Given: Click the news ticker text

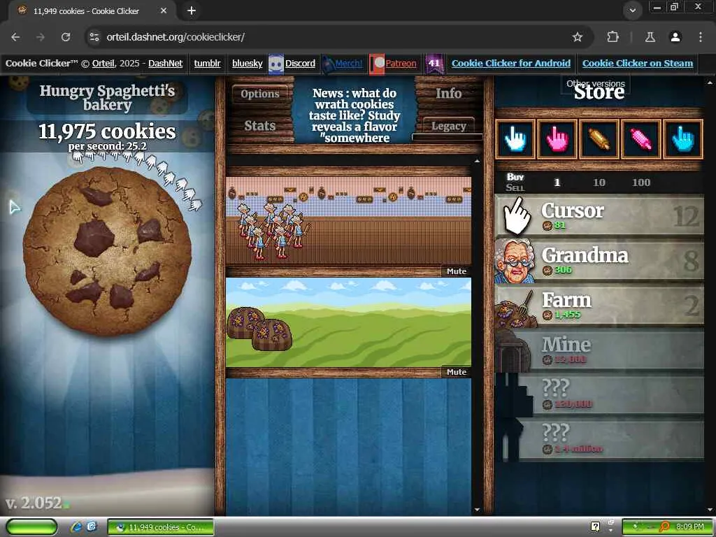Looking at the screenshot, I should (x=355, y=115).
